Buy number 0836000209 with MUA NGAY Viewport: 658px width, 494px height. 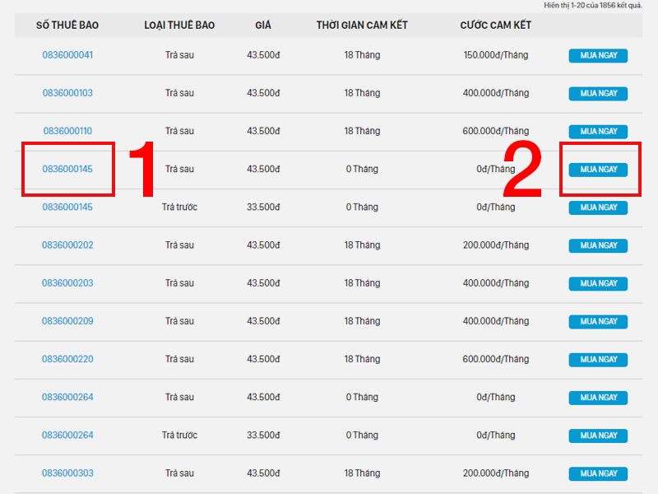[x=598, y=322]
